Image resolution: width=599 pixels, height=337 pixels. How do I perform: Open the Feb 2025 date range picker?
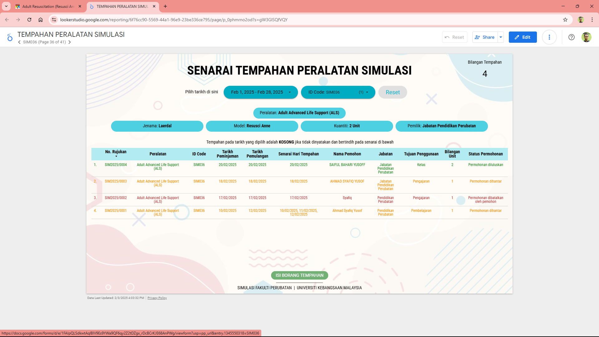(x=261, y=92)
